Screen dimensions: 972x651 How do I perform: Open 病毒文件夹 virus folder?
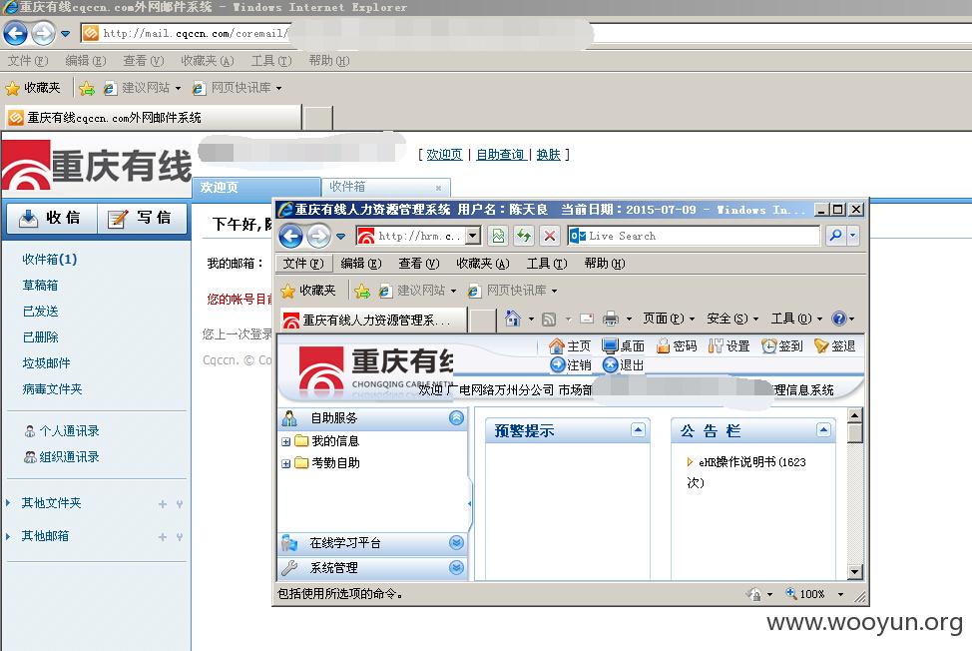click(x=52, y=389)
